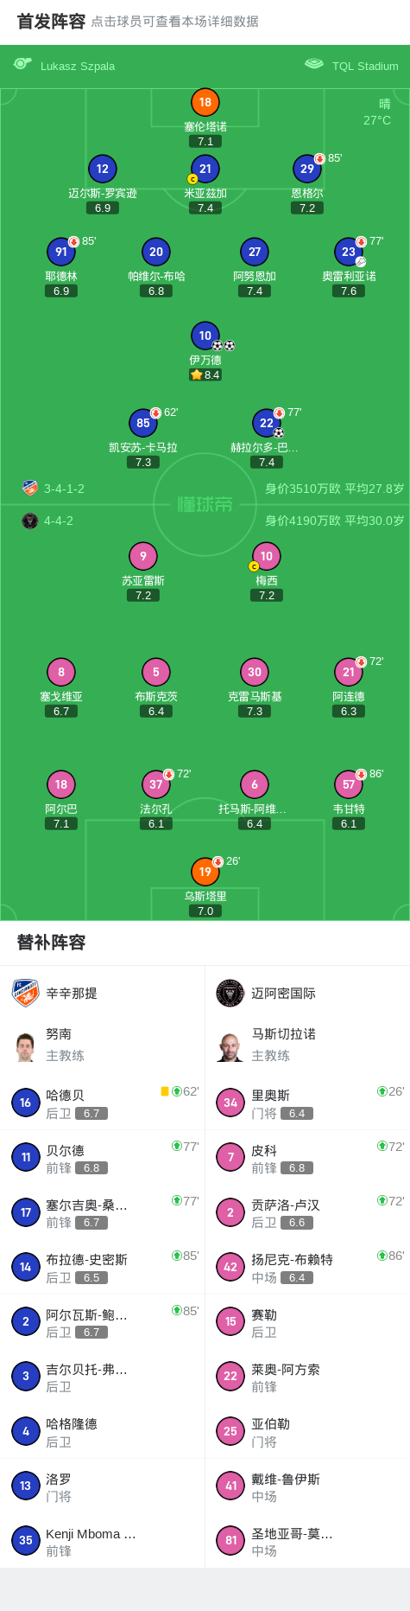Open FC Cincinnati 辛辛那提 team logo
Viewport: 410px width, 1611px height.
pyautogui.click(x=25, y=993)
